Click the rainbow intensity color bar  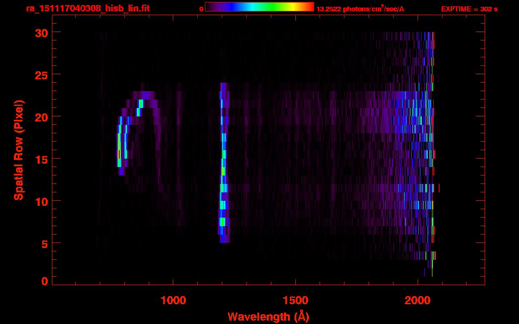point(259,7)
